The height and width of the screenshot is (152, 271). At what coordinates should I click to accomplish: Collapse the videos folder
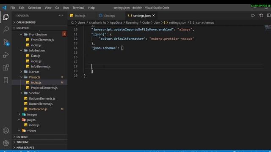tap(31, 130)
